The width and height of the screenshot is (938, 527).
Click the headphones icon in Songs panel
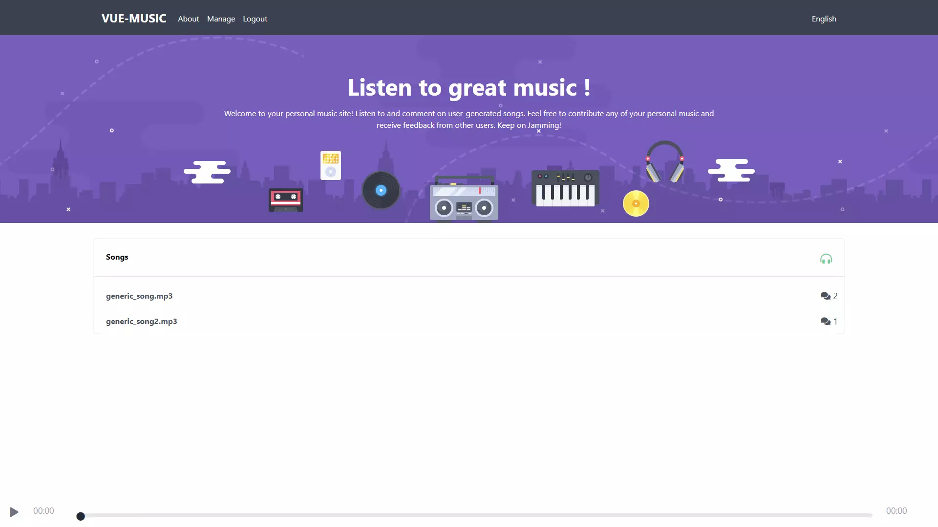827,259
